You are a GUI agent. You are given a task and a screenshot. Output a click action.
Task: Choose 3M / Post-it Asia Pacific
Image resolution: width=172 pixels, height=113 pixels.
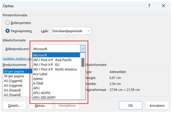(56, 60)
